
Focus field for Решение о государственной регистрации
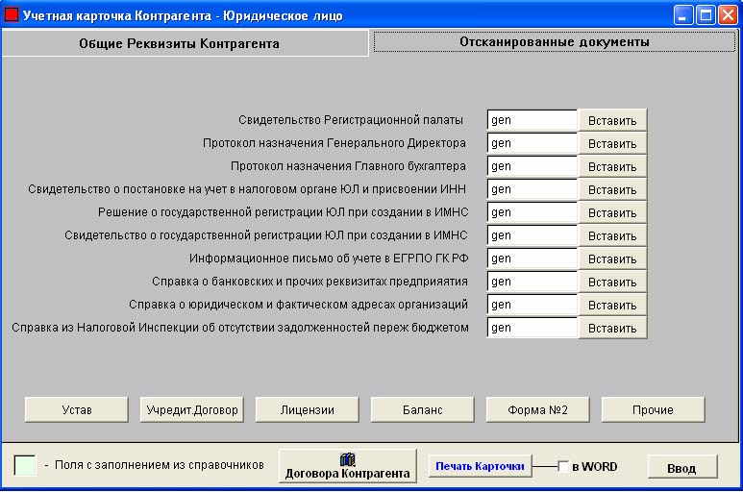pos(532,212)
